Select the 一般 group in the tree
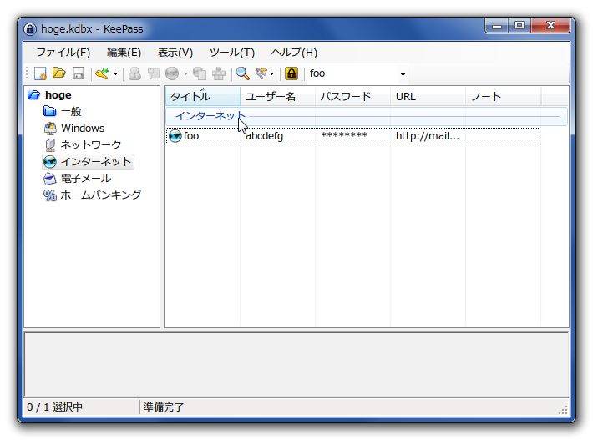 pos(71,112)
